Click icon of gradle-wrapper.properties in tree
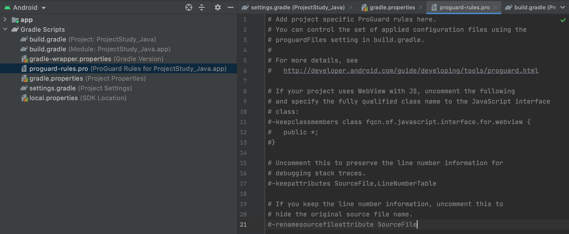This screenshot has width=569, height=234. (x=24, y=59)
